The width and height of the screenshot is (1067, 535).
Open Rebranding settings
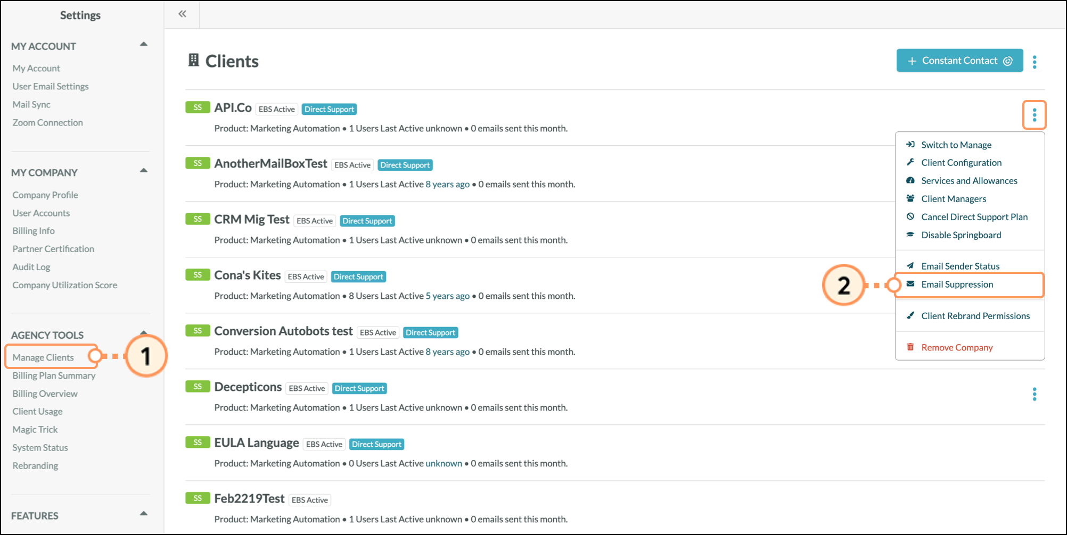(35, 466)
